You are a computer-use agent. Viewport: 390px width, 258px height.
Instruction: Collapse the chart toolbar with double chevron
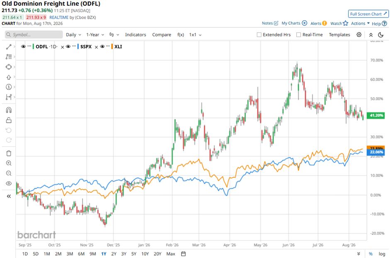371,35
